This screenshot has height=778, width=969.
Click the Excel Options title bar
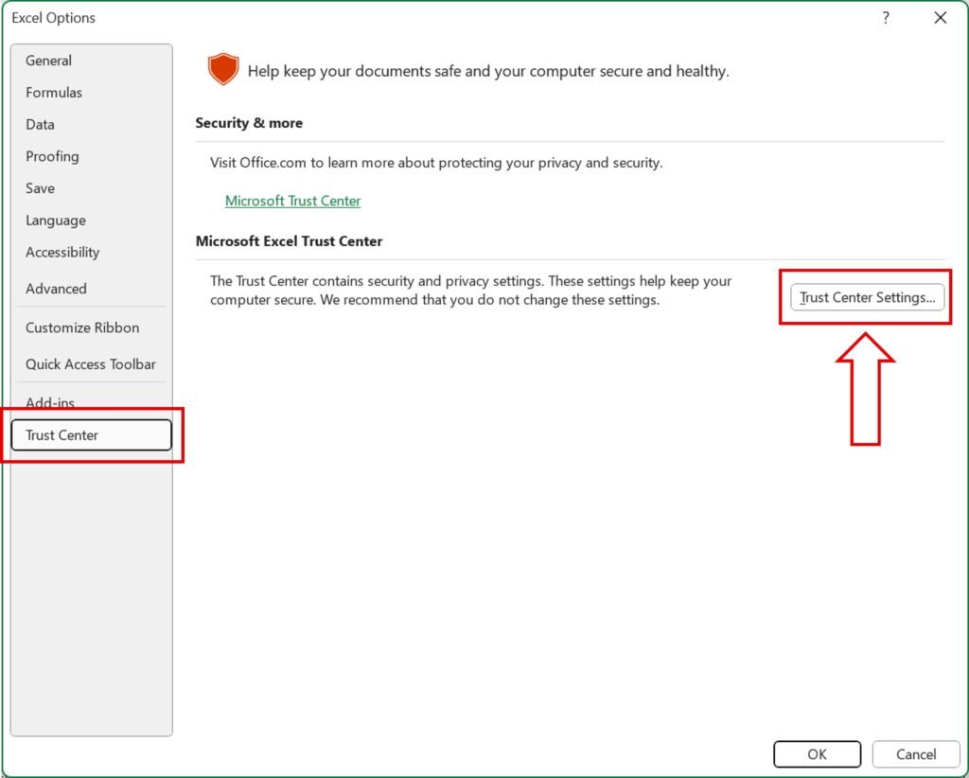(x=54, y=17)
